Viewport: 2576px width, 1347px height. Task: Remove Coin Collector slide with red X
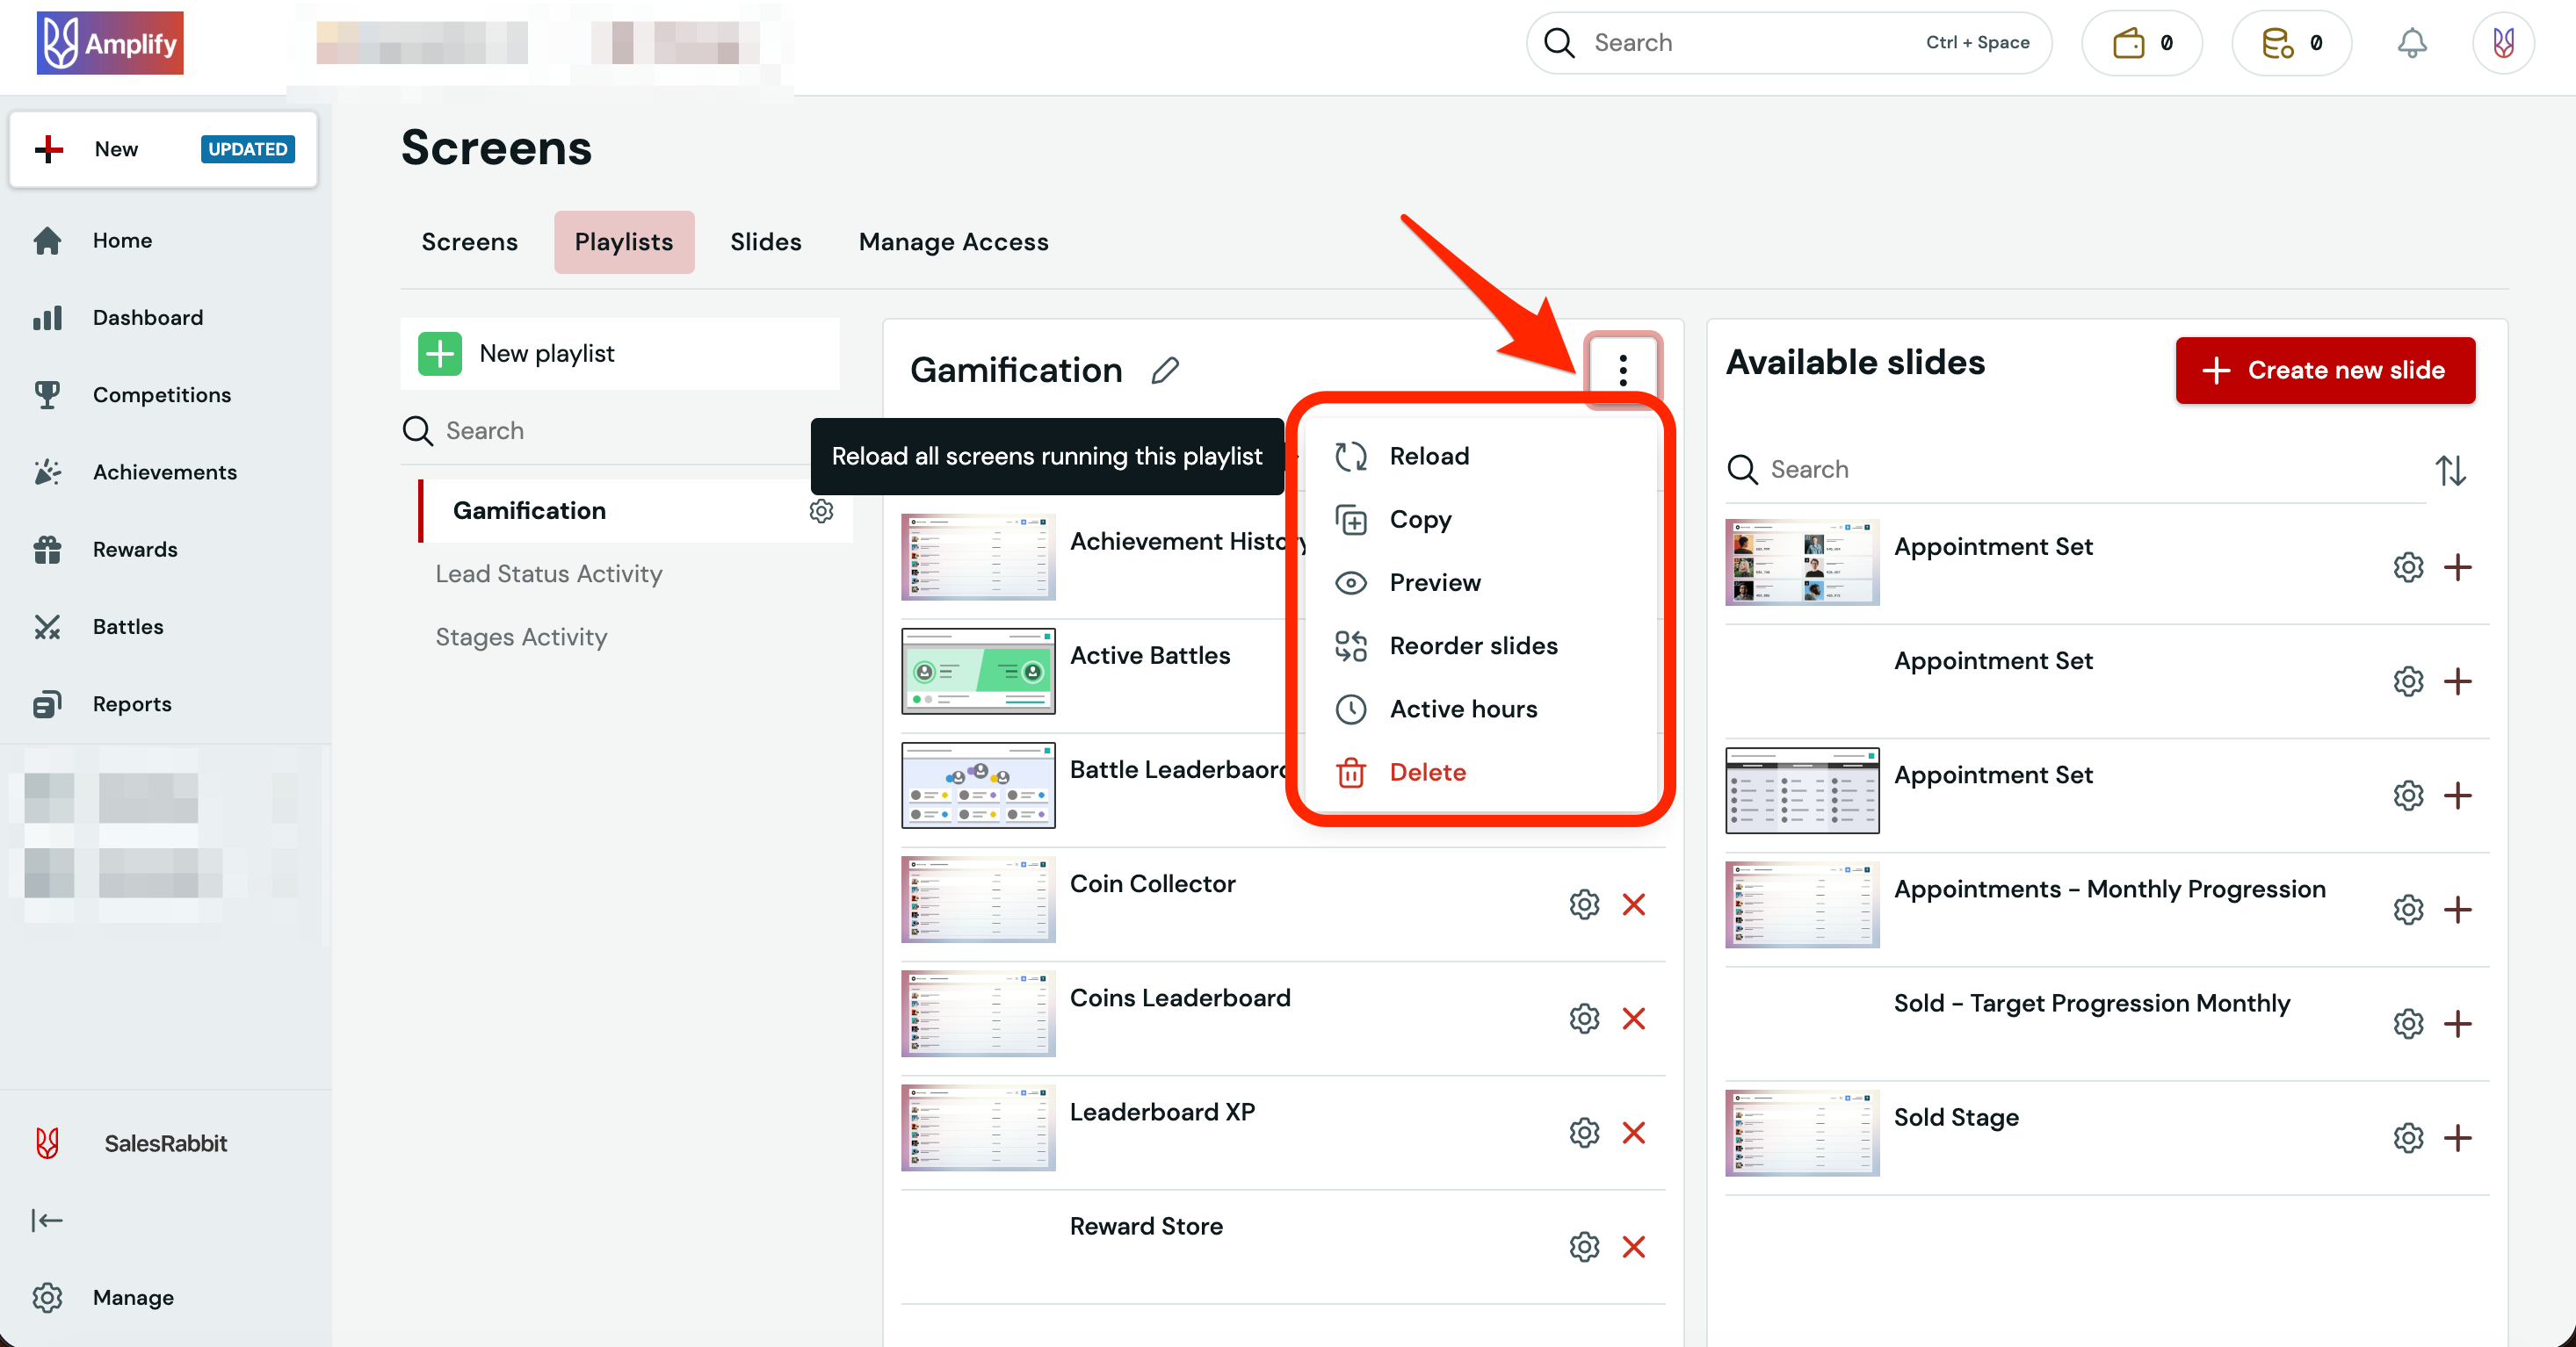[1633, 904]
